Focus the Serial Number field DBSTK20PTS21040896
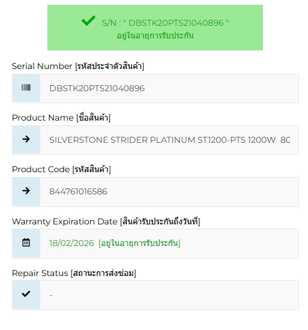Screen dimensions: 308x330 coord(169,88)
